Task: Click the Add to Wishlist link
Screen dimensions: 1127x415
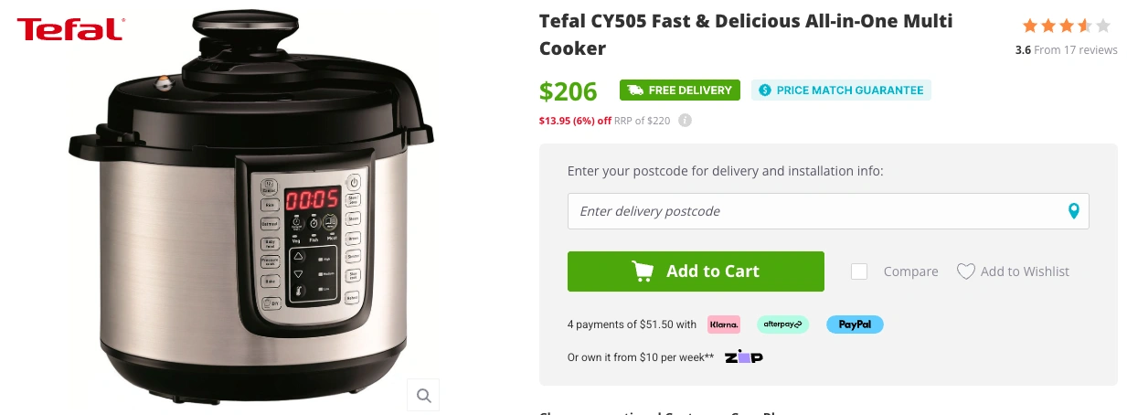Action: [x=1025, y=271]
